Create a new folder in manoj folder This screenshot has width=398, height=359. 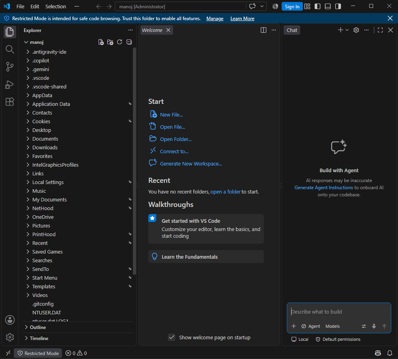tap(110, 42)
